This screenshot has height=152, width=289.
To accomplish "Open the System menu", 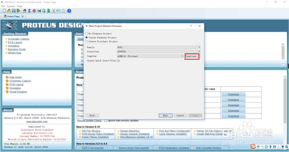I will pos(11,6).
